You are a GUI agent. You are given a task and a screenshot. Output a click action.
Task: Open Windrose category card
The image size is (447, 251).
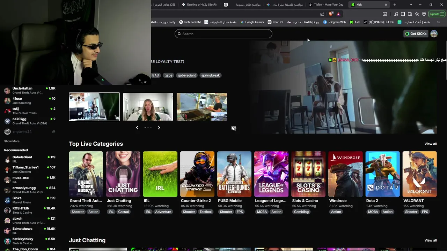[345, 174]
